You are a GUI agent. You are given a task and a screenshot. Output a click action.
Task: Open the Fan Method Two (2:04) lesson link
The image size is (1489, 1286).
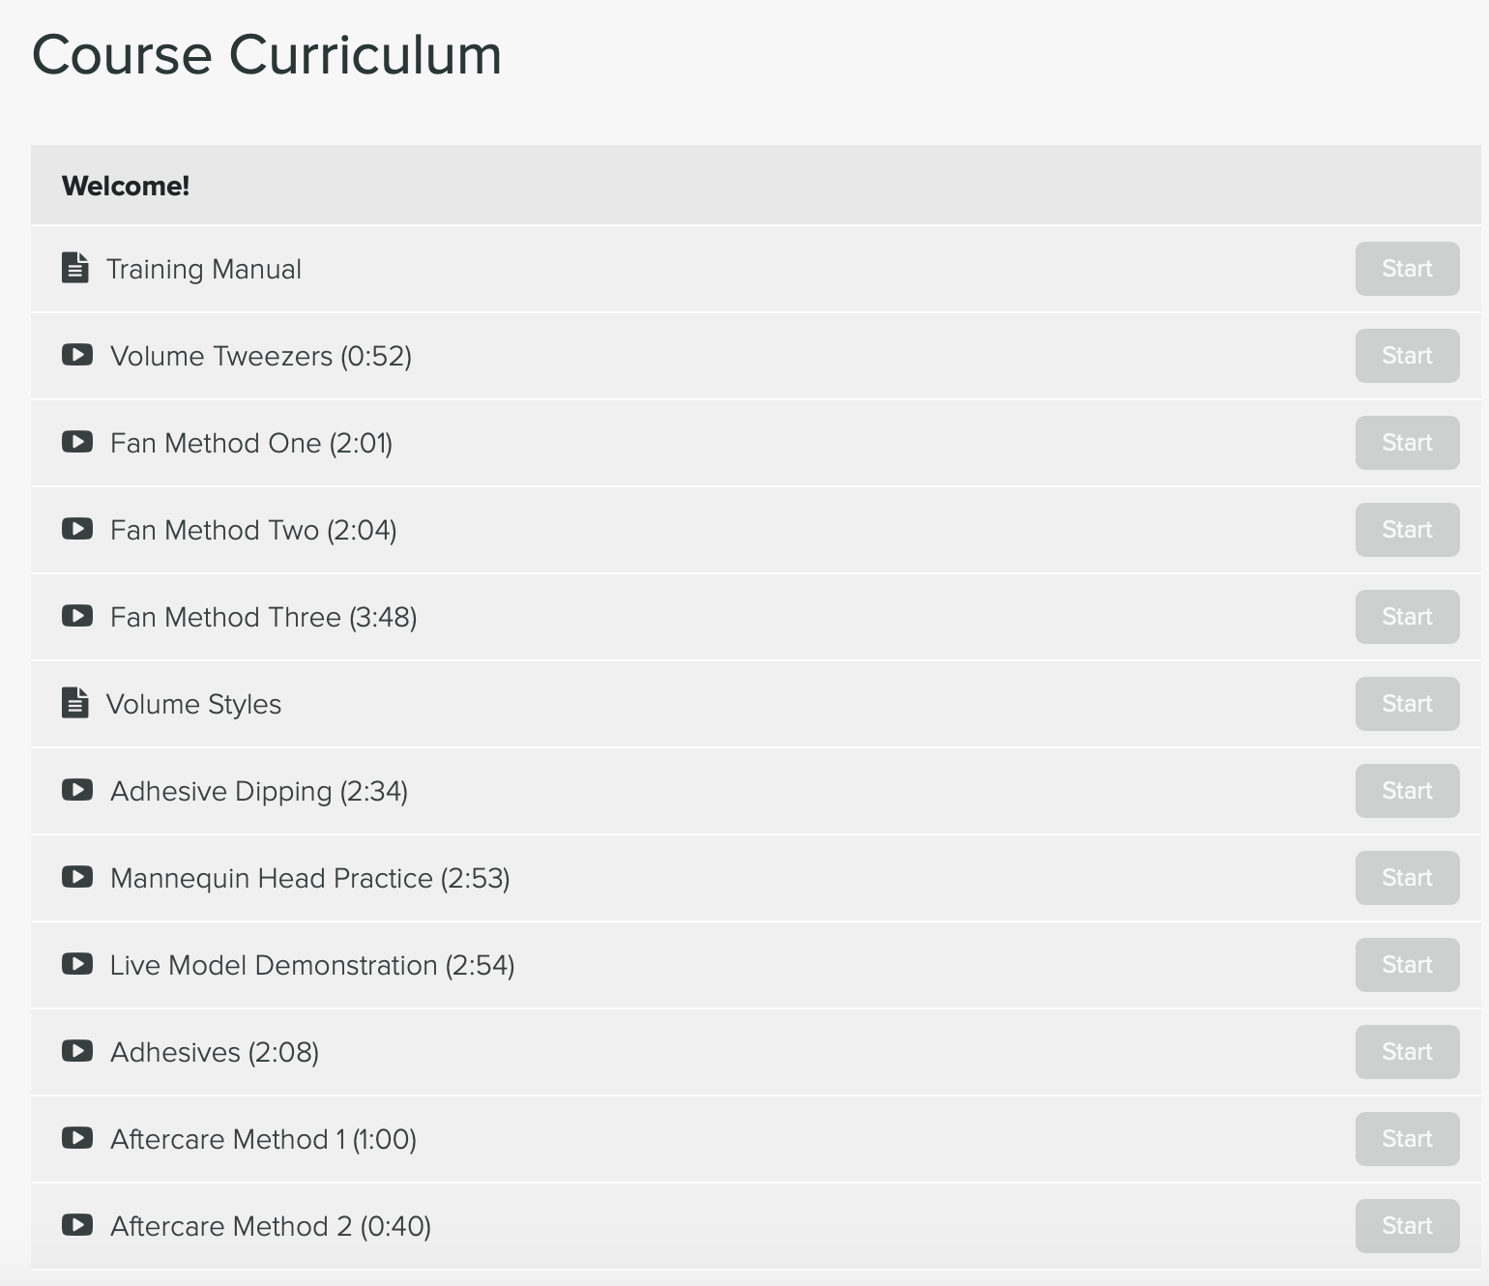pyautogui.click(x=253, y=530)
